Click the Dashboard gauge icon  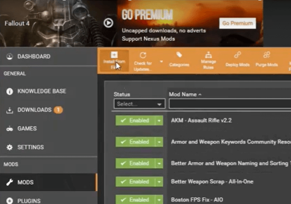10,56
